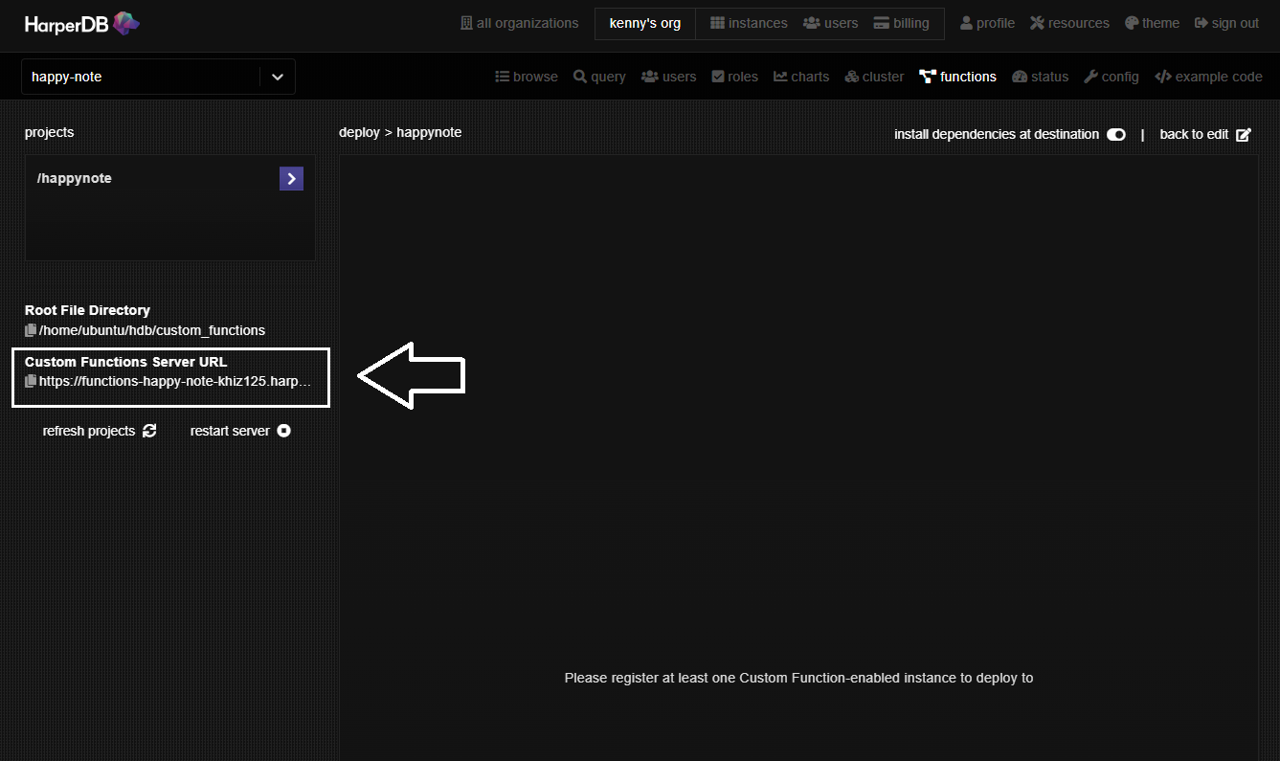This screenshot has height=761, width=1280.
Task: Open happy-note instance dropdown
Action: pyautogui.click(x=158, y=77)
